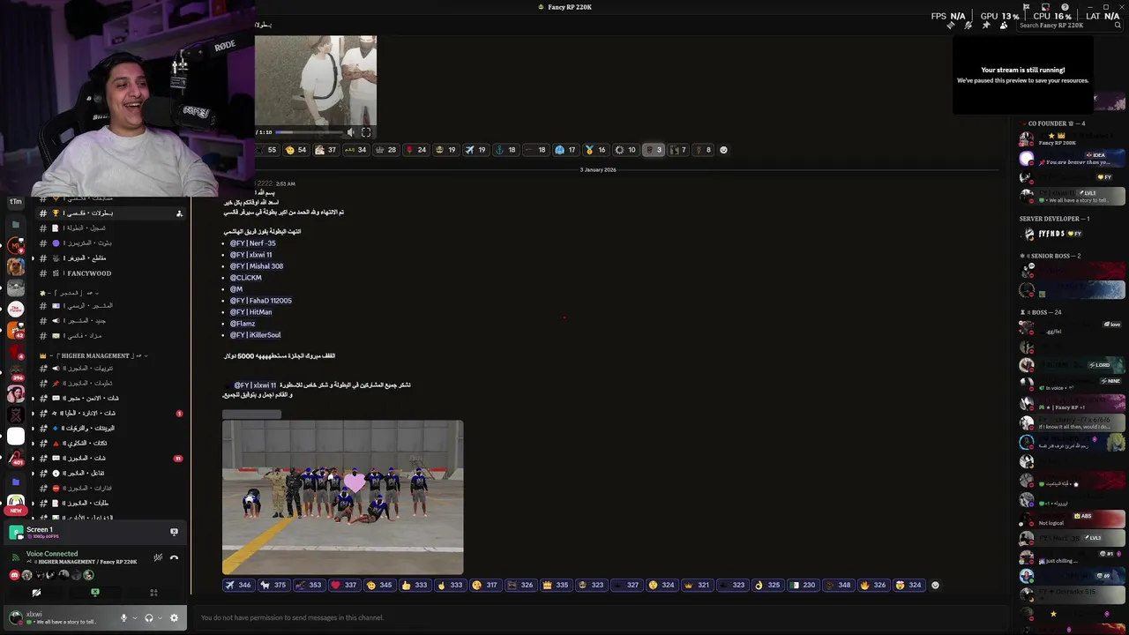The width and height of the screenshot is (1129, 635).
Task: Enter fullscreen on the video player
Action: (x=366, y=132)
